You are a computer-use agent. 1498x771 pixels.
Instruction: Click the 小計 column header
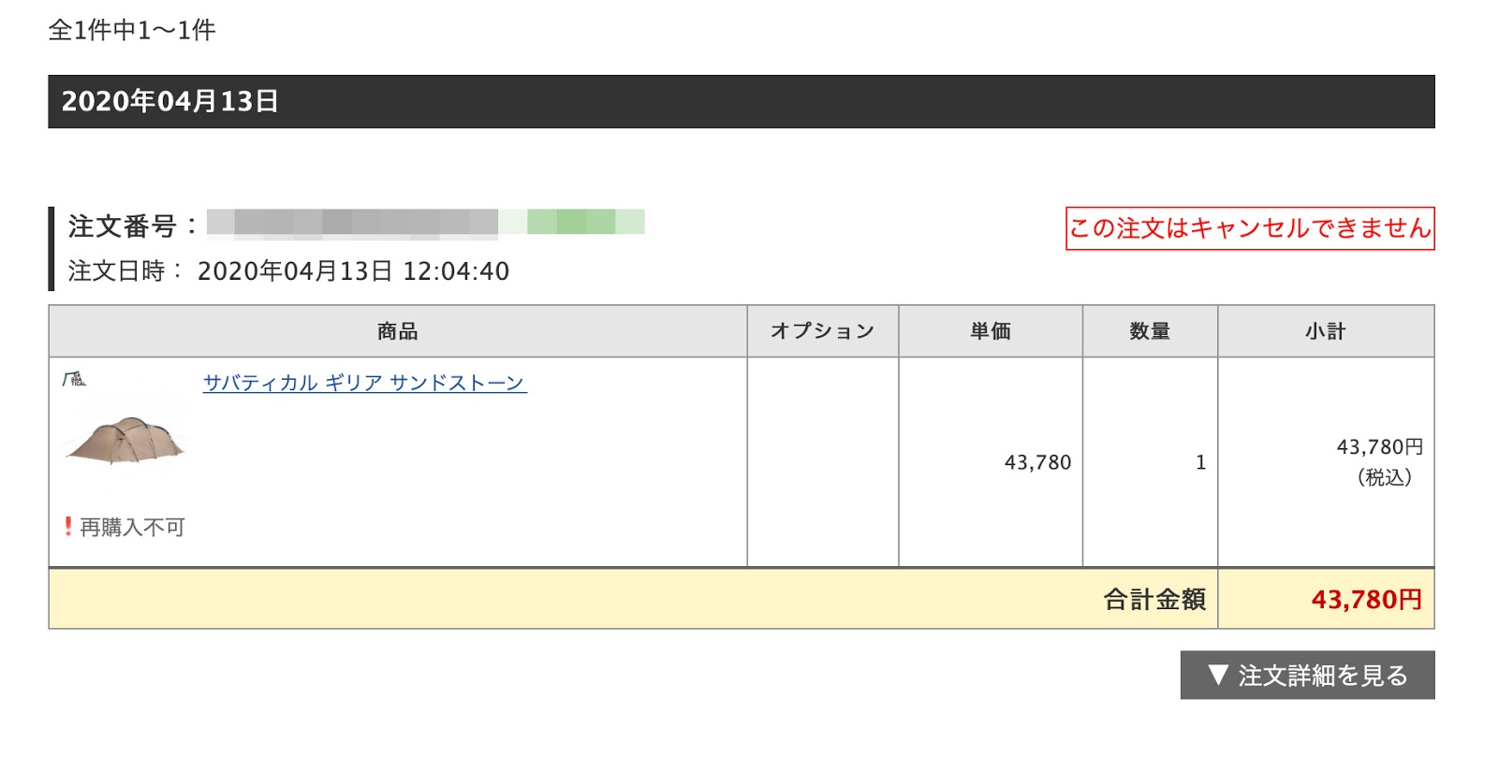pyautogui.click(x=1325, y=331)
